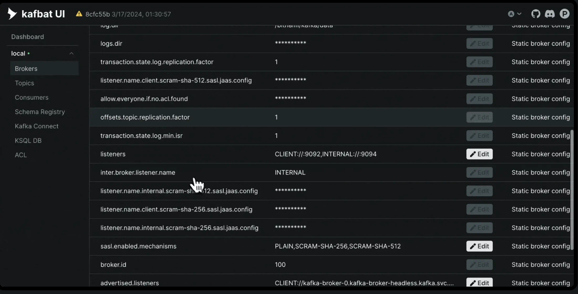The width and height of the screenshot is (578, 294).
Task: Open ACL section
Action: pyautogui.click(x=21, y=155)
